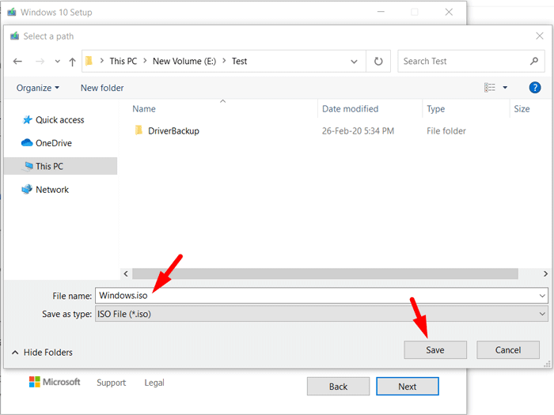This screenshot has height=415, width=554.
Task: Click the horizontal scrollbar right arrow
Action: point(545,274)
